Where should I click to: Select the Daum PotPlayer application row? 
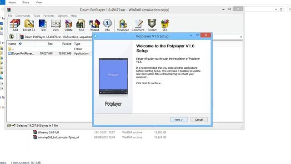(x=50, y=53)
